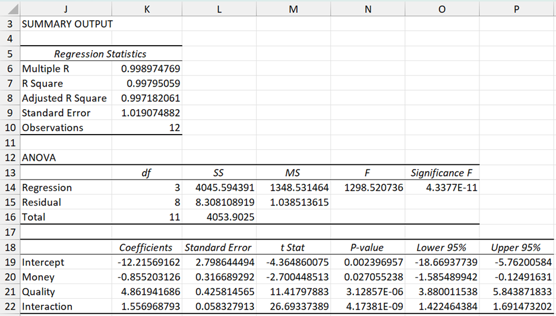Image resolution: width=556 pixels, height=316 pixels.
Task: Select column K header
Action: pyautogui.click(x=147, y=9)
